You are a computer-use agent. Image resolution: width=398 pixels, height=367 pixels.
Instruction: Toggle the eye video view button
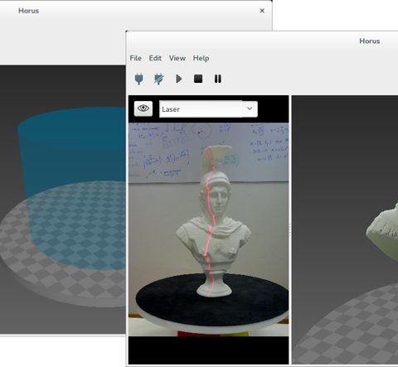(x=143, y=109)
